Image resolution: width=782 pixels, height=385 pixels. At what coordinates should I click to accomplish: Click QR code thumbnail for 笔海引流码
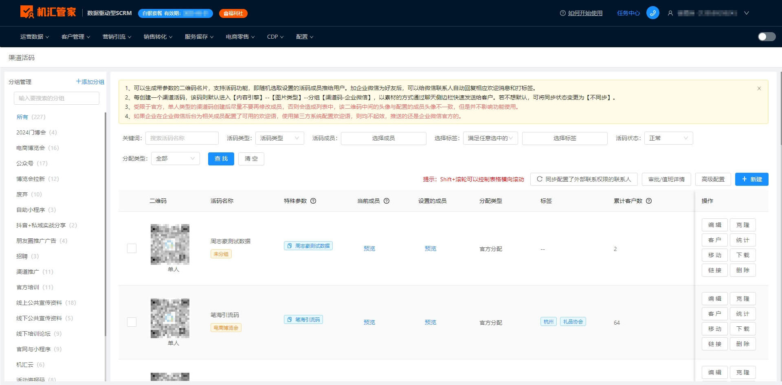[x=170, y=318]
